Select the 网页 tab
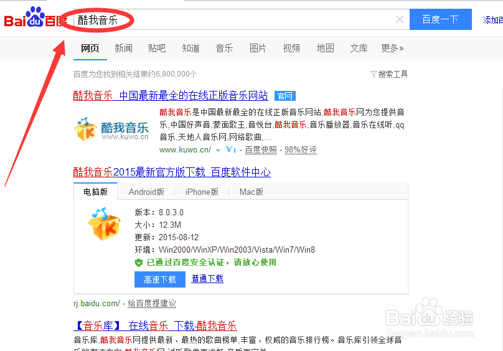503x351 pixels. (90, 48)
